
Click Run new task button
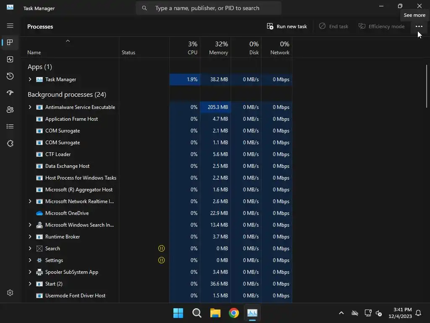pyautogui.click(x=287, y=26)
